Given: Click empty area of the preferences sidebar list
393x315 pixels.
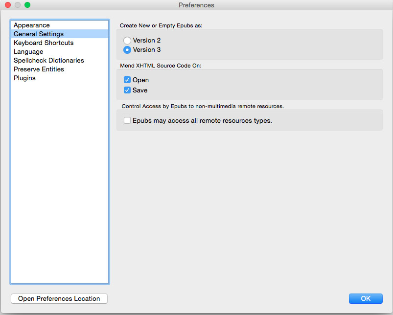Looking at the screenshot, I should (x=60, y=183).
